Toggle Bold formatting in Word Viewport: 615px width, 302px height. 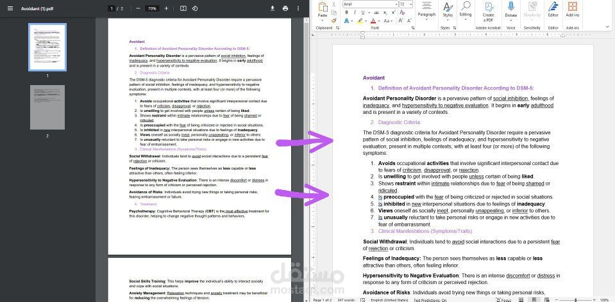coord(347,13)
